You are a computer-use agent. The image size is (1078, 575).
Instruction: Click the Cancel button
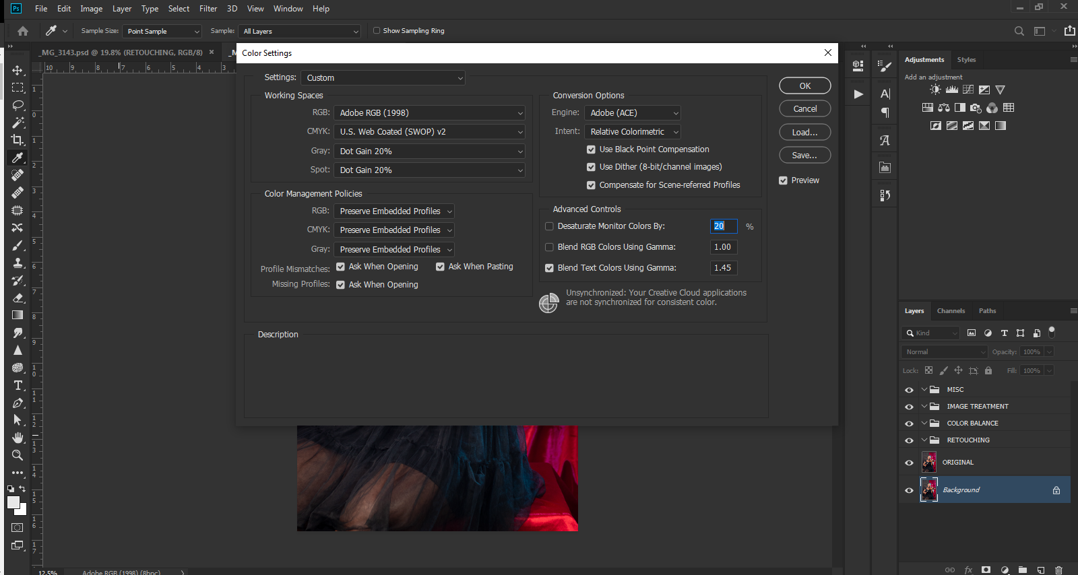(x=805, y=109)
